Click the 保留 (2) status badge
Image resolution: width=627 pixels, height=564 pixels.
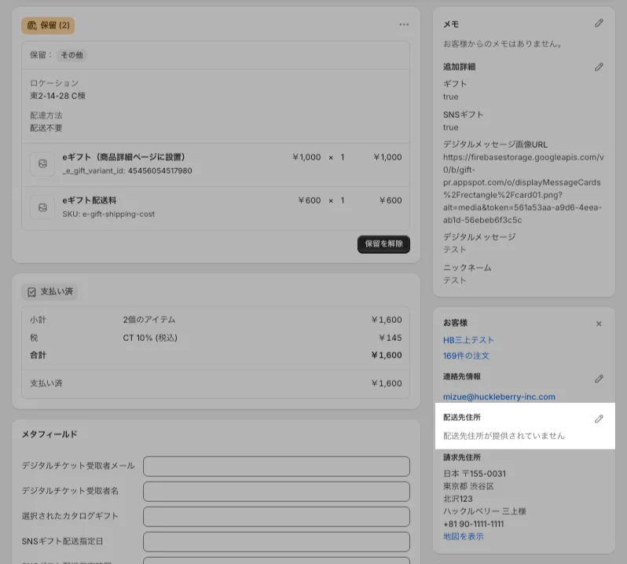(48, 25)
